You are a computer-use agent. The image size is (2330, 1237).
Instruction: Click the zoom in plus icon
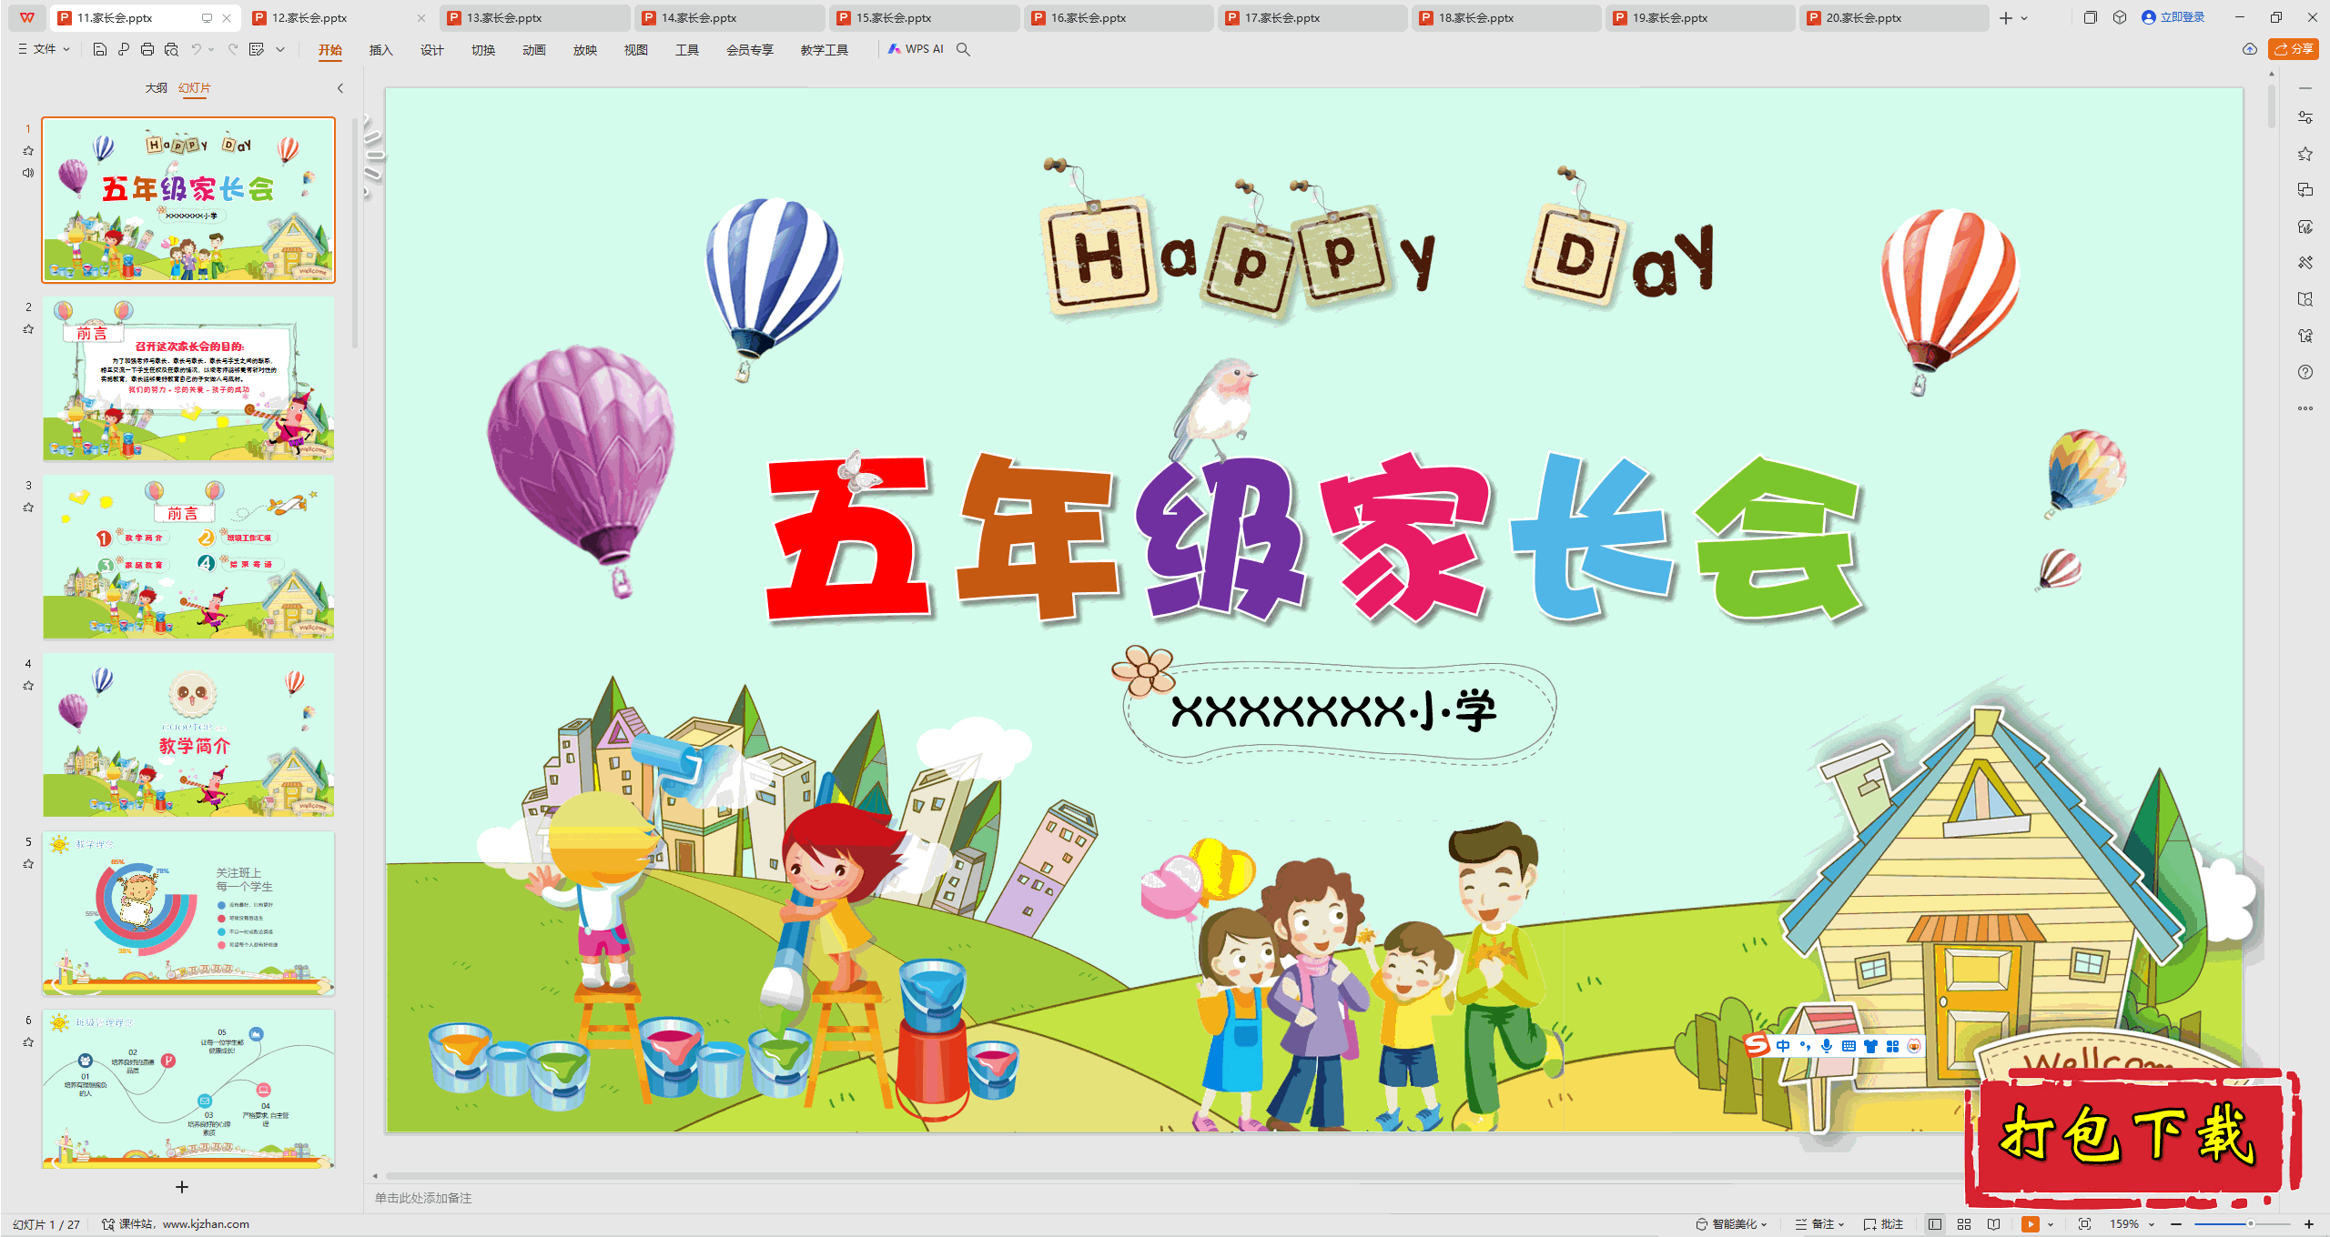[x=2309, y=1224]
